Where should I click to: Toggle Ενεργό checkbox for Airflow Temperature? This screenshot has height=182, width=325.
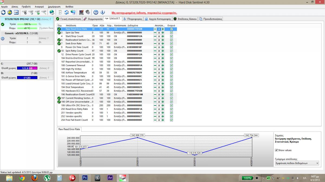(x=171, y=73)
